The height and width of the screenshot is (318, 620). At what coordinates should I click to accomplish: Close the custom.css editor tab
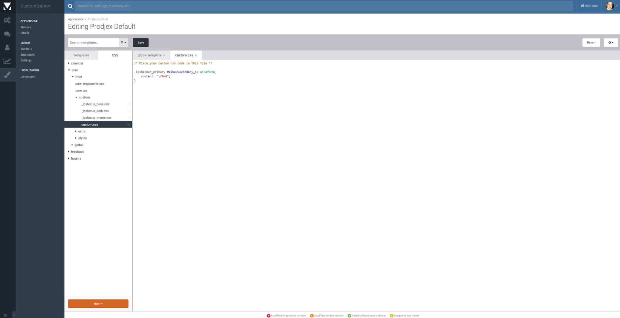coord(196,55)
